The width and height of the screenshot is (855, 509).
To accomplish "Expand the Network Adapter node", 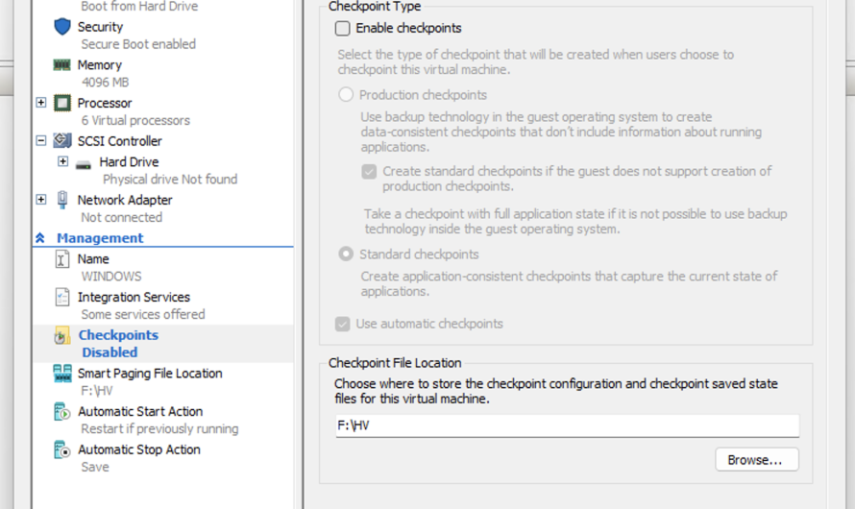I will 41,200.
